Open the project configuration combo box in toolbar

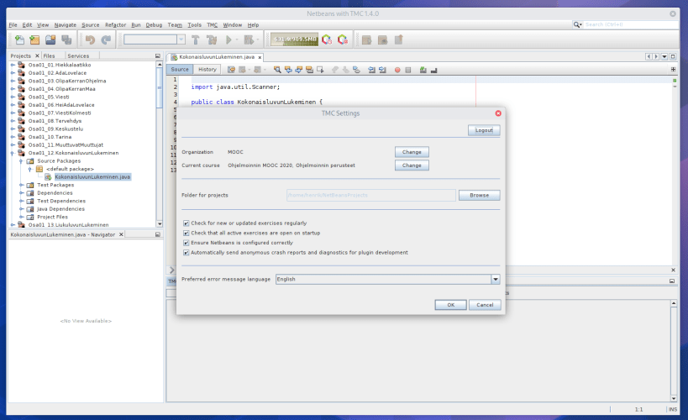click(x=155, y=39)
